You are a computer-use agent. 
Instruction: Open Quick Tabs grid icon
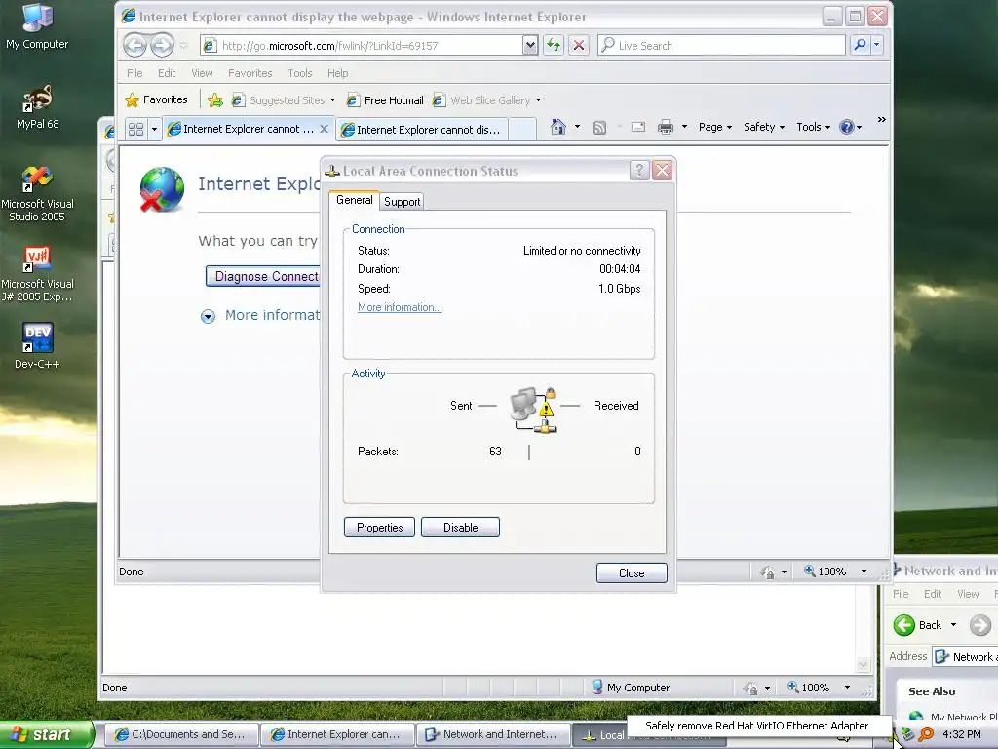coord(135,130)
